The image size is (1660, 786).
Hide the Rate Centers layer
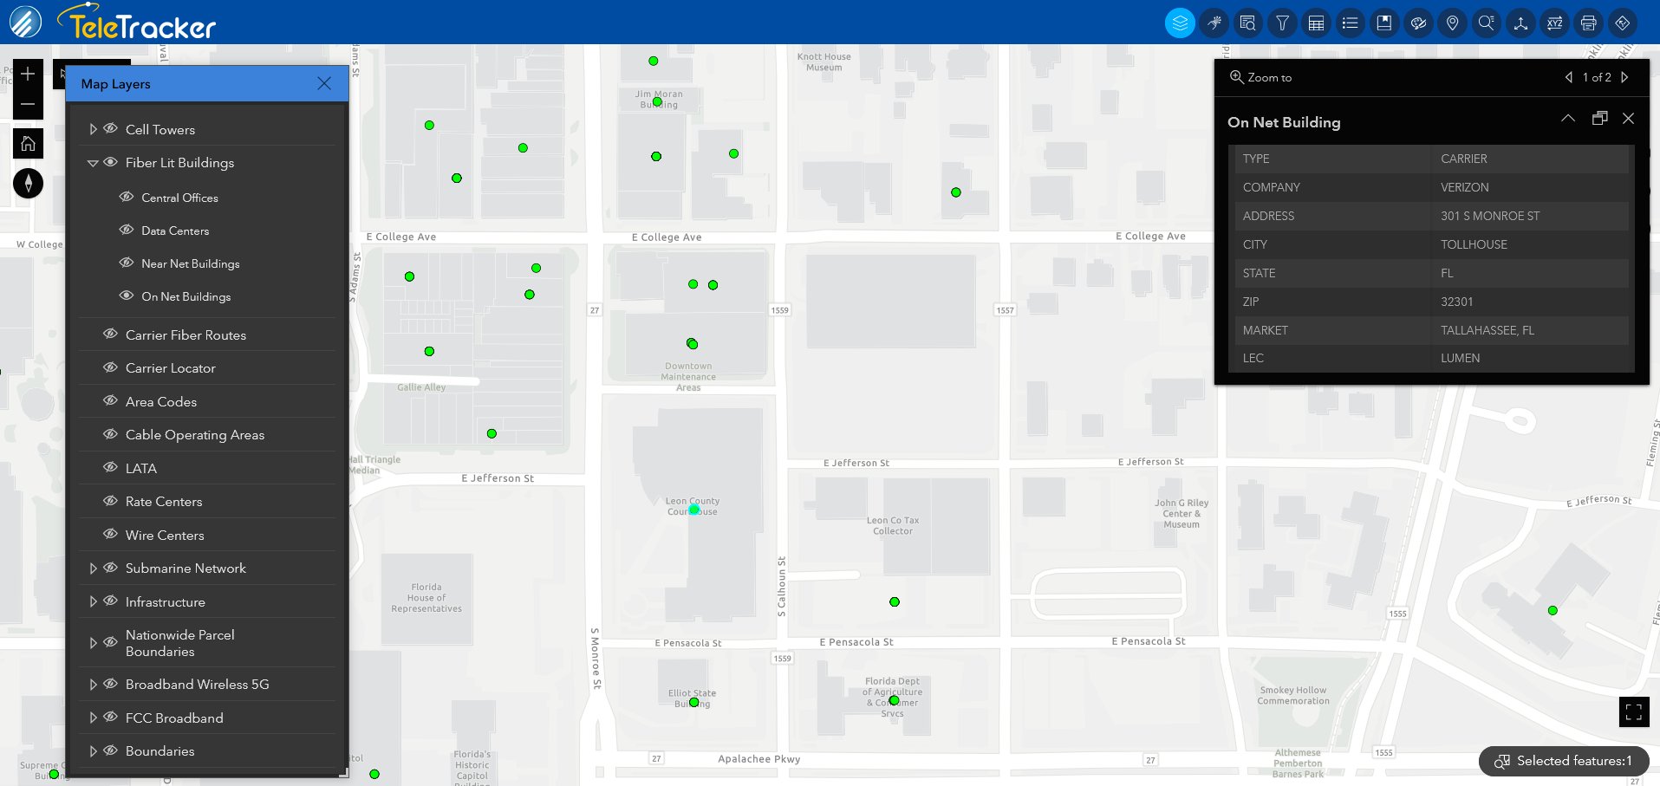point(110,501)
